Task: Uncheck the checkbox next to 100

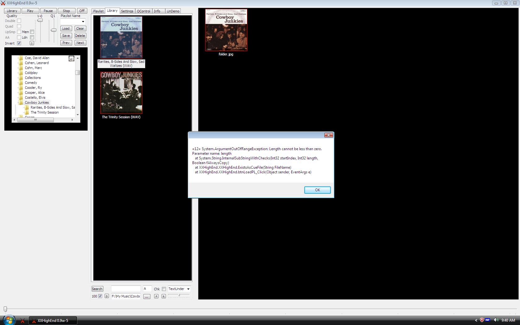Action: (x=100, y=296)
